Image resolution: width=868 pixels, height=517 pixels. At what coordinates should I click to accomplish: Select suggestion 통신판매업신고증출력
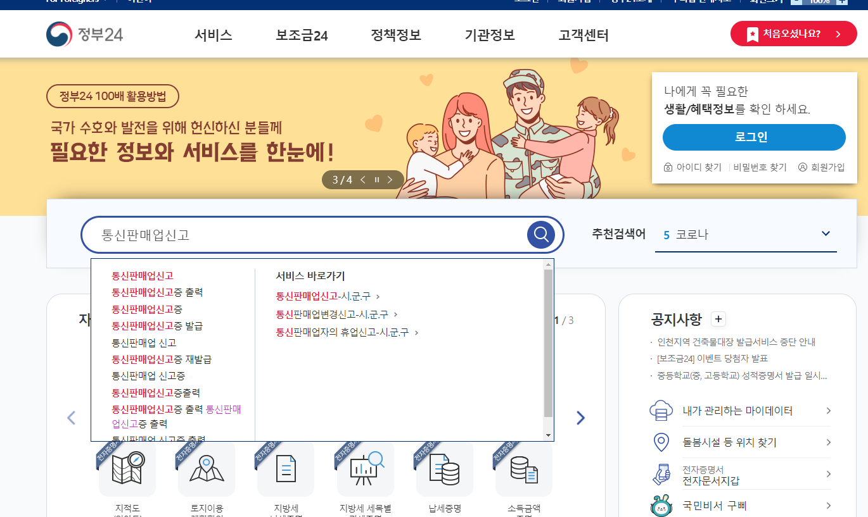(156, 393)
